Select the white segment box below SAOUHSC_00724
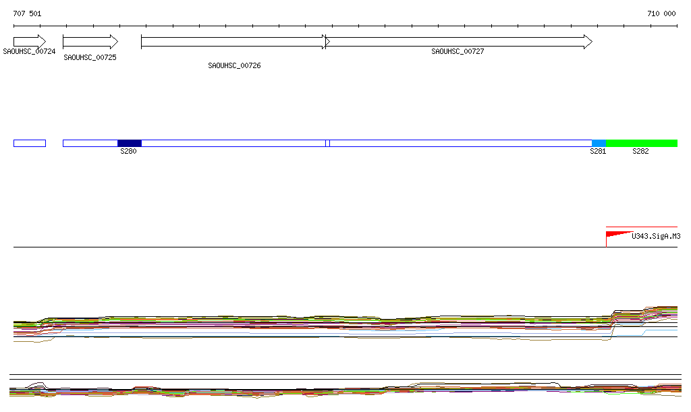 tap(29, 143)
